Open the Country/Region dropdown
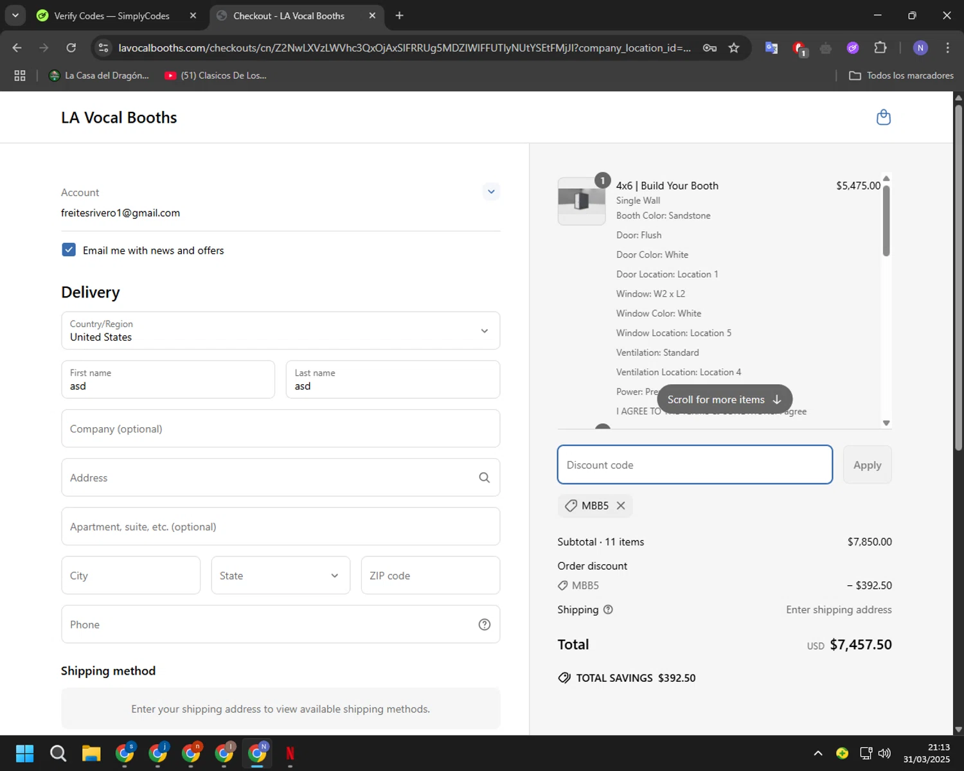 point(280,331)
